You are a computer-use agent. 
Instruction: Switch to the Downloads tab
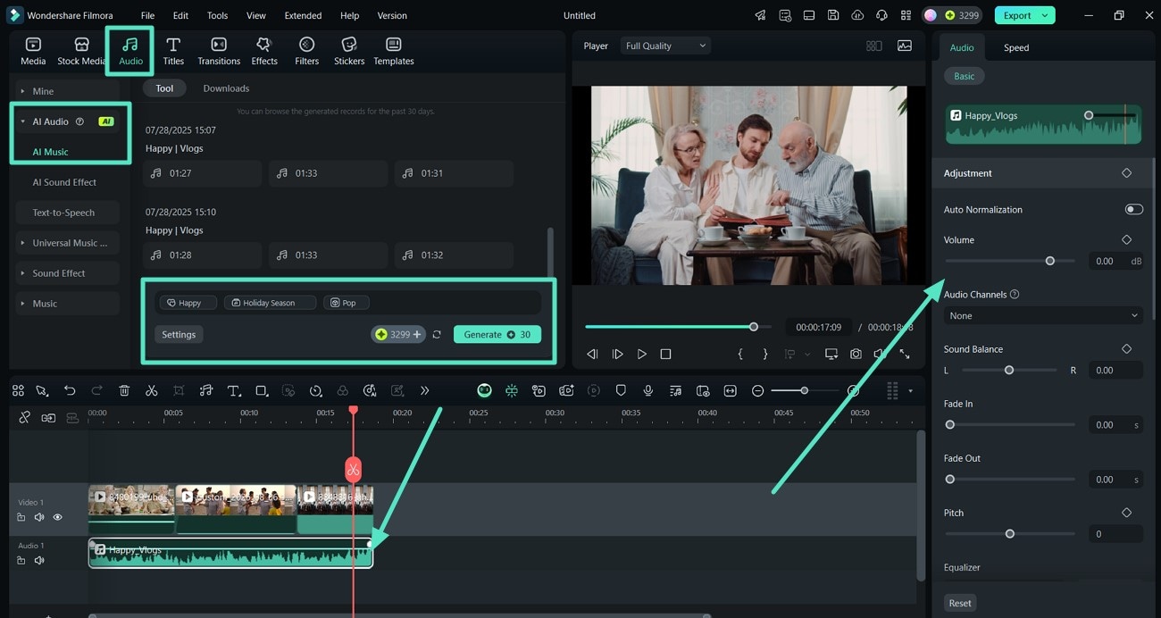pos(226,88)
